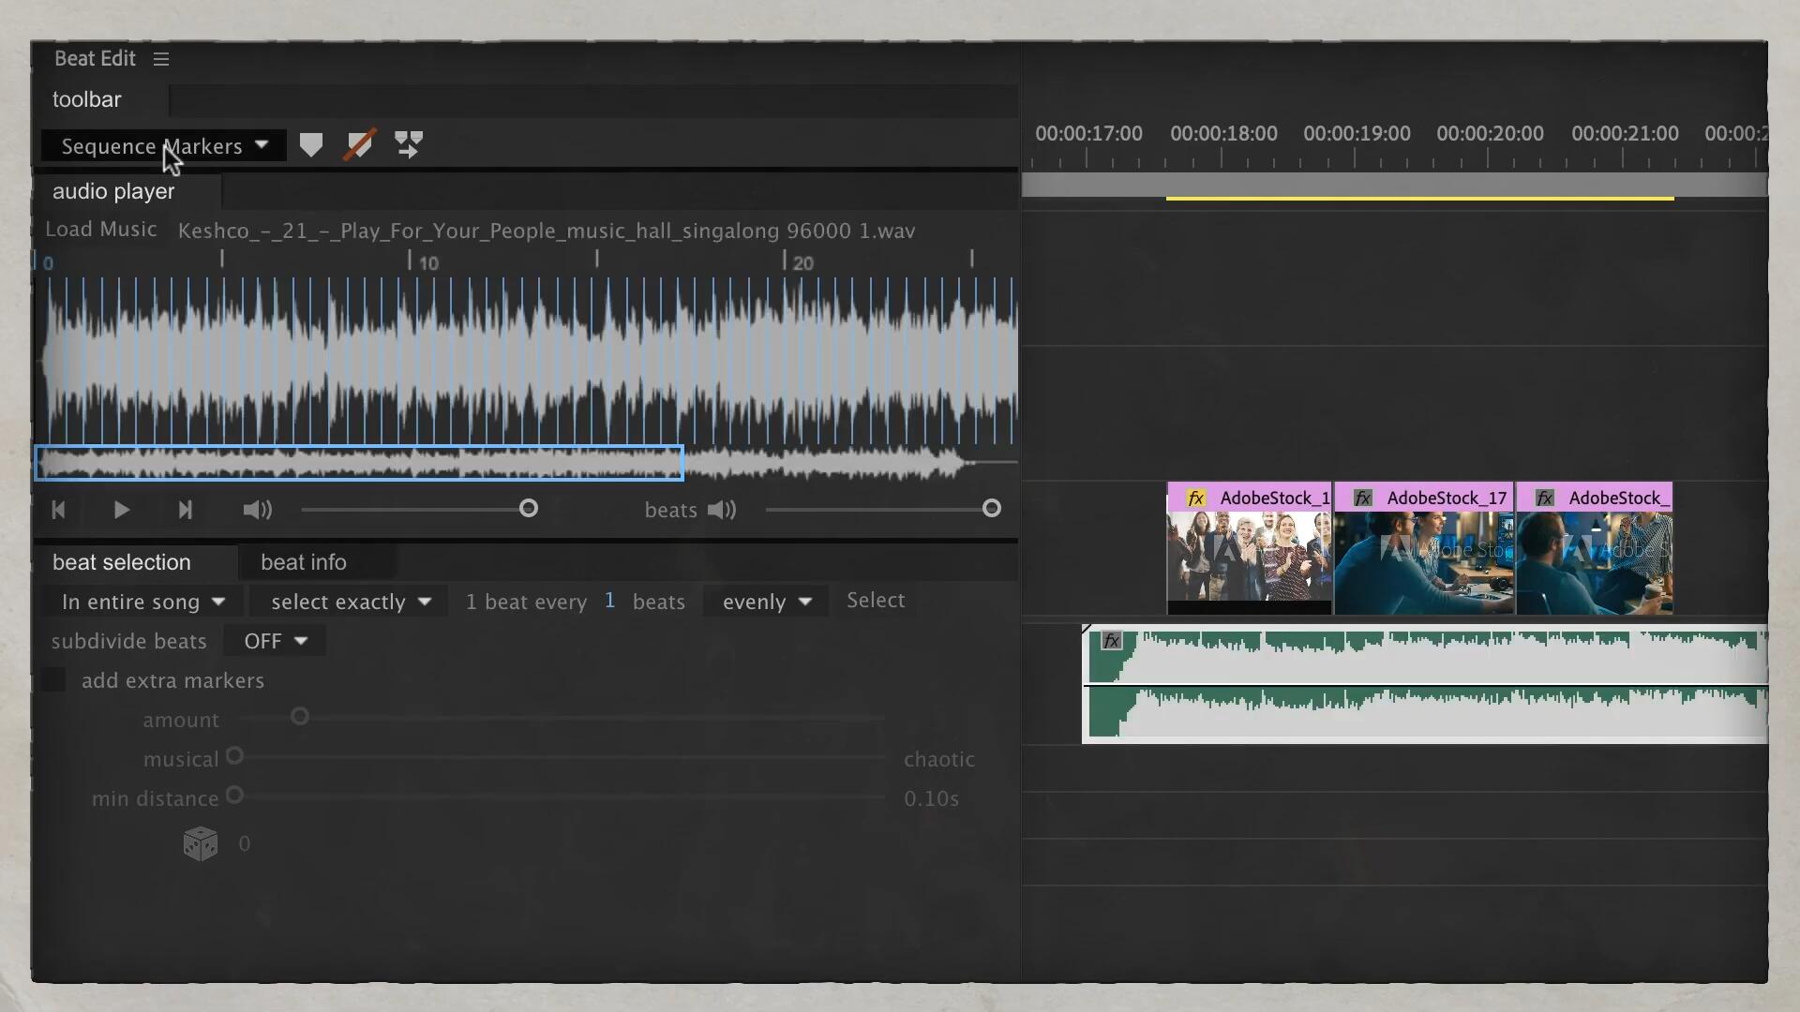This screenshot has width=1800, height=1012.
Task: Open the beat selection tab
Action: point(121,561)
